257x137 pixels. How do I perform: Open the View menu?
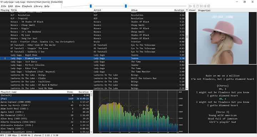pos(17,6)
